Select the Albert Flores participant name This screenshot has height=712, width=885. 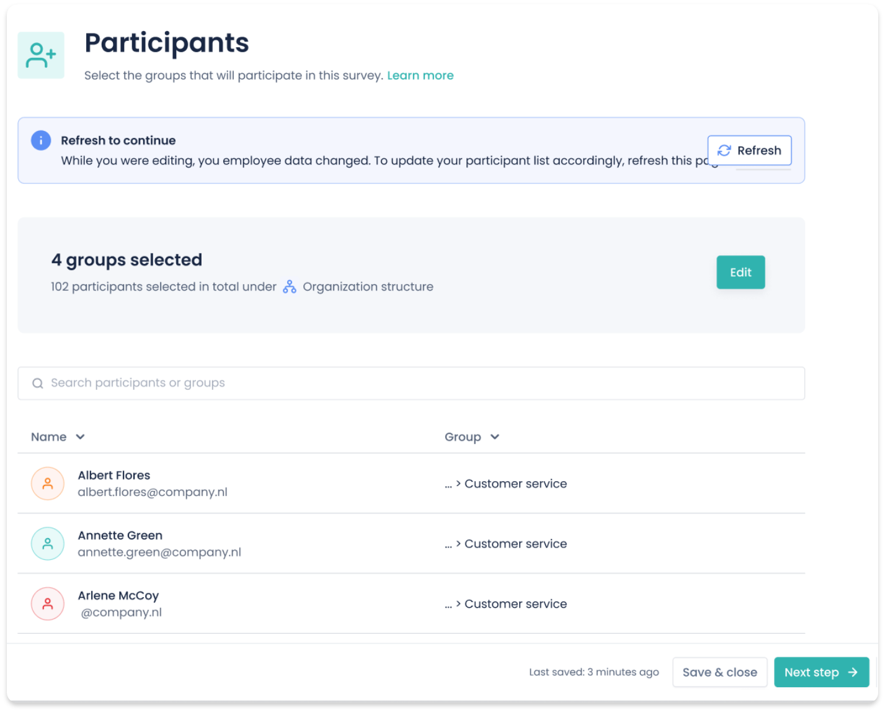pos(114,475)
